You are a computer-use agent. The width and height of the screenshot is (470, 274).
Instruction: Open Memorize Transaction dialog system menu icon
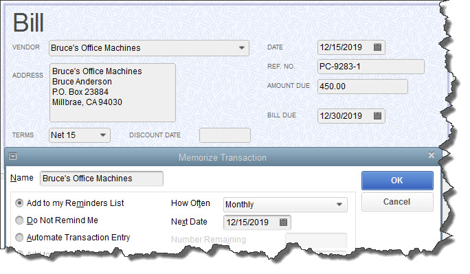[x=13, y=156]
